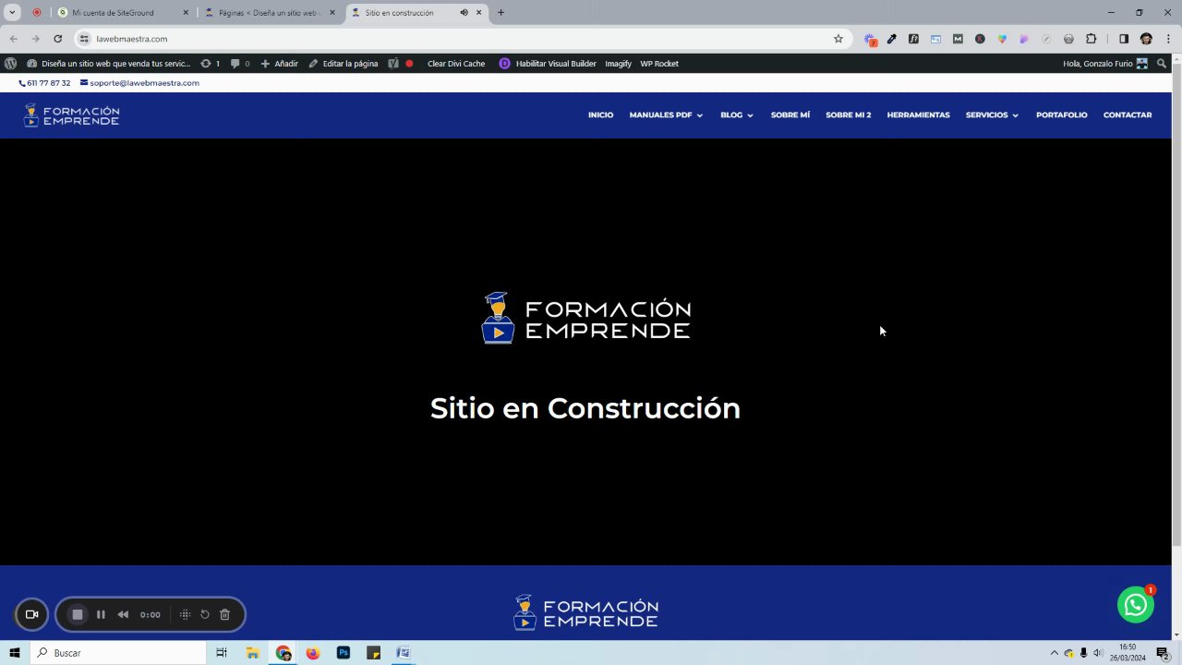This screenshot has width=1182, height=665.
Task: Open a new browser tab
Action: coord(501,13)
